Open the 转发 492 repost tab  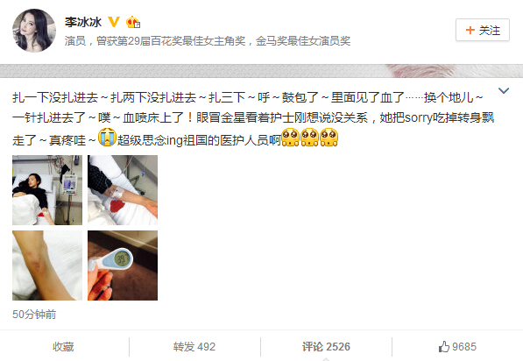[x=194, y=347]
